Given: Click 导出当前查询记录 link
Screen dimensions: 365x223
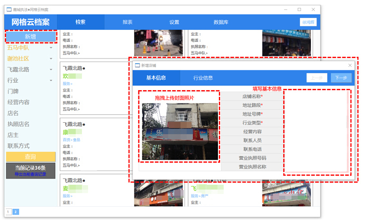Looking at the screenshot, I should 30,174.
